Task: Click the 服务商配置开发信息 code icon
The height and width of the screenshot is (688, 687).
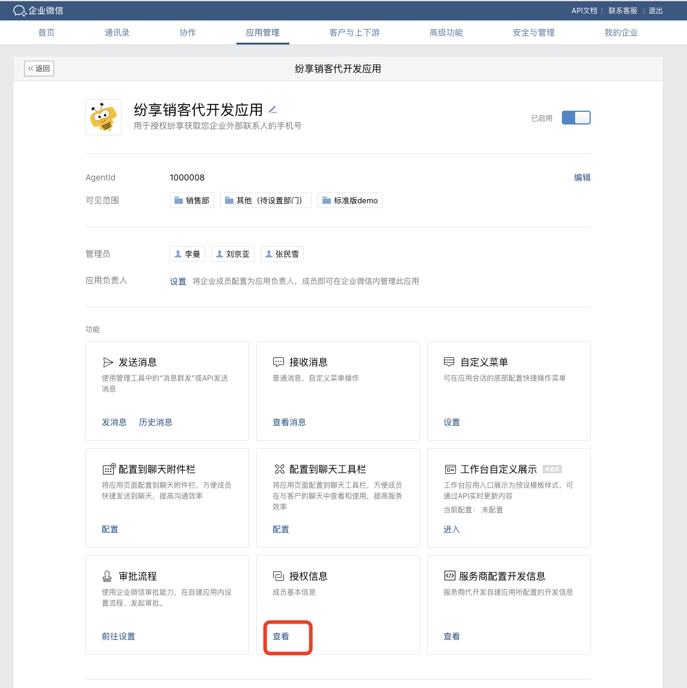Action: pyautogui.click(x=449, y=576)
